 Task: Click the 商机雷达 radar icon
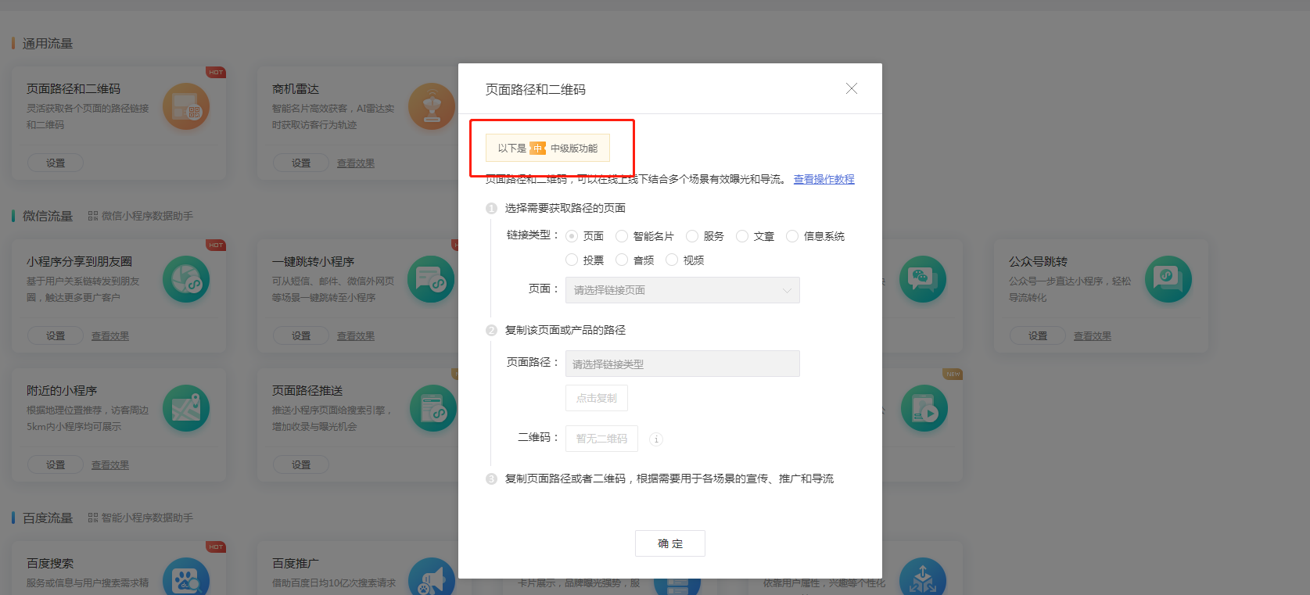pos(431,106)
